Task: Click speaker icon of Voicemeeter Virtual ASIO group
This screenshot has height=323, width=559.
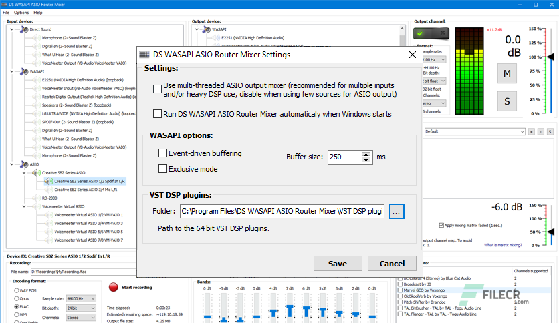Action: [36, 206]
